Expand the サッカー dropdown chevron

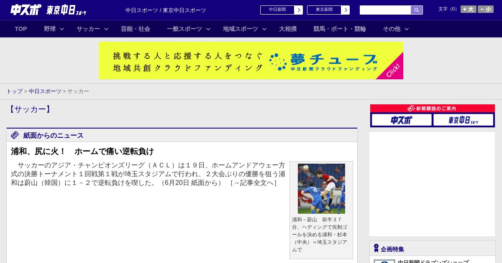[106, 29]
